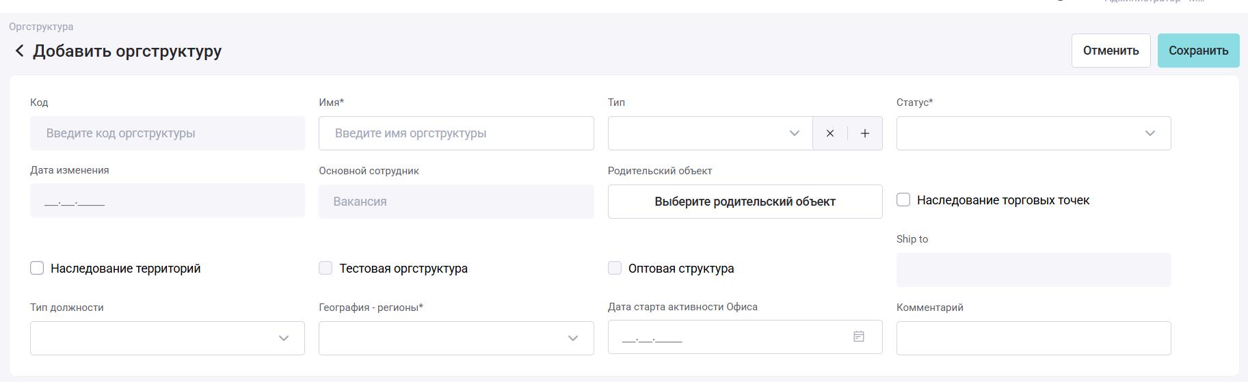
Task: Click into the Комментарий field
Action: tap(1033, 338)
